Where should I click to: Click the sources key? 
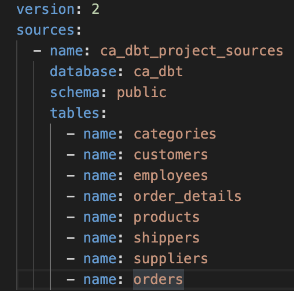point(46,30)
